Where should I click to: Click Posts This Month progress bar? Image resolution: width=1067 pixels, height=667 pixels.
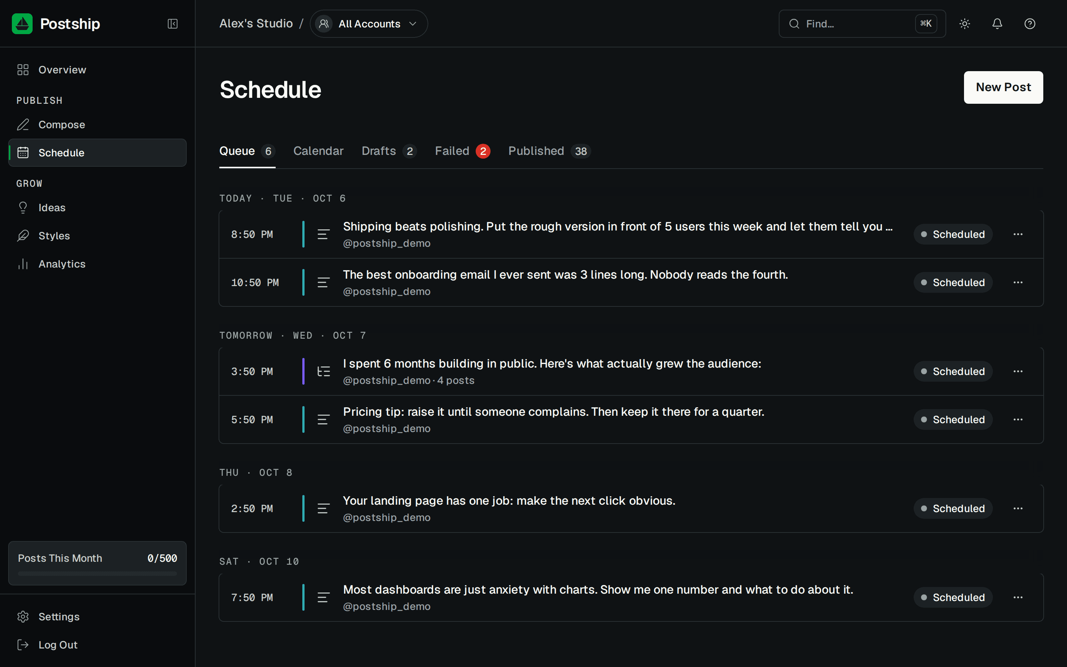(97, 574)
